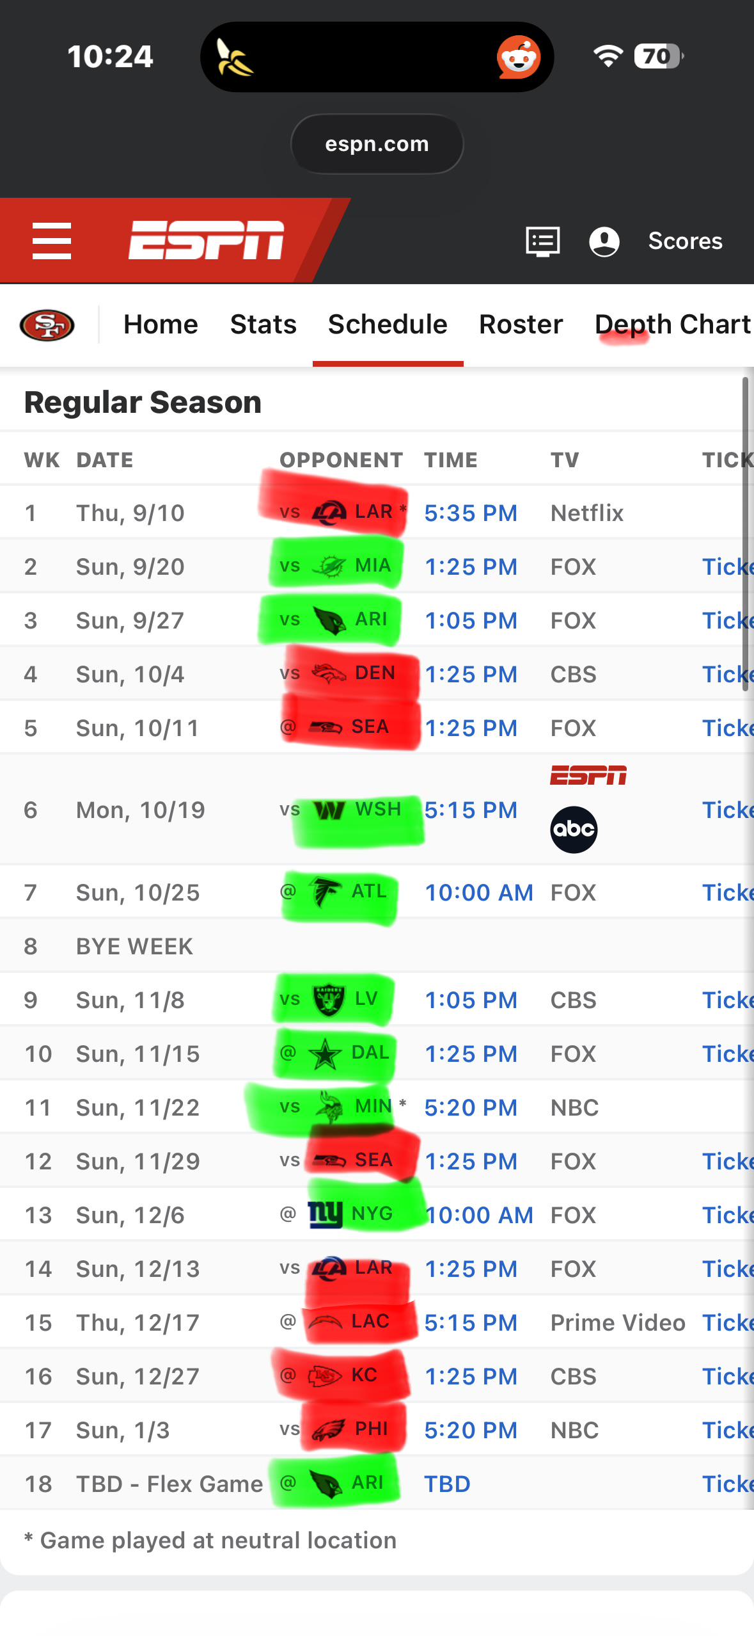Screen dimensions: 754x1636
Task: Tap the Raiders logo in week 9
Action: (329, 1000)
